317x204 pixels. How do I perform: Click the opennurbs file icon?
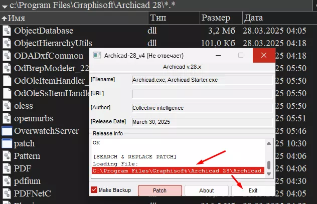(7, 118)
